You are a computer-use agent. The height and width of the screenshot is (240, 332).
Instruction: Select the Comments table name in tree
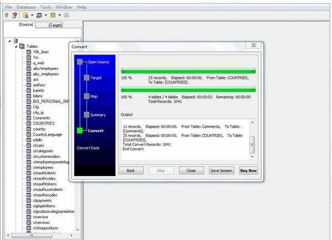41,118
